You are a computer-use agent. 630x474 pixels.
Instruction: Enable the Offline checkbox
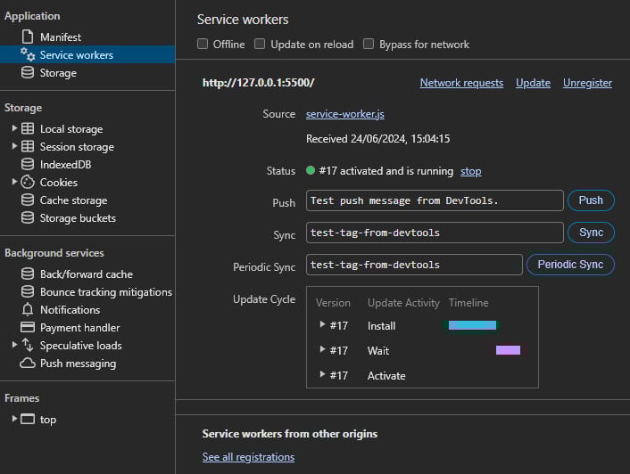coord(203,44)
